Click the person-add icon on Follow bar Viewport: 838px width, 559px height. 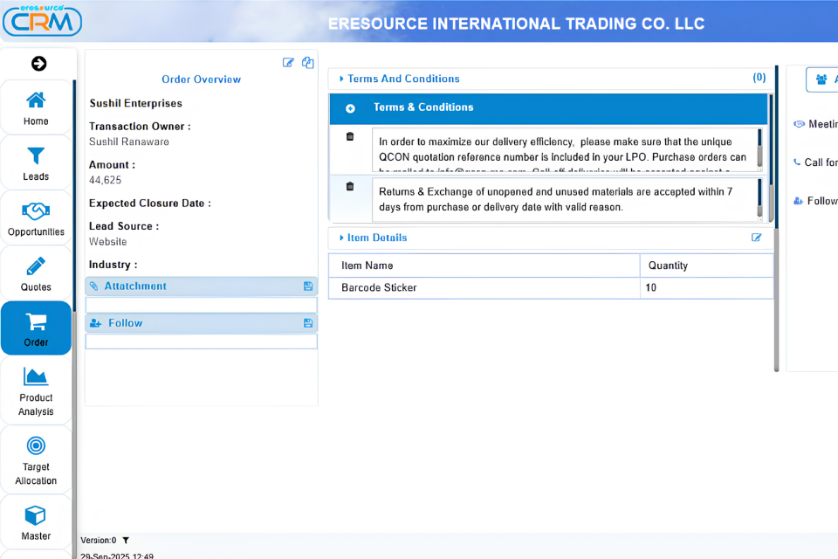(96, 323)
